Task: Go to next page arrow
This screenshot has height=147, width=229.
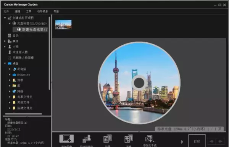Action: point(220,141)
